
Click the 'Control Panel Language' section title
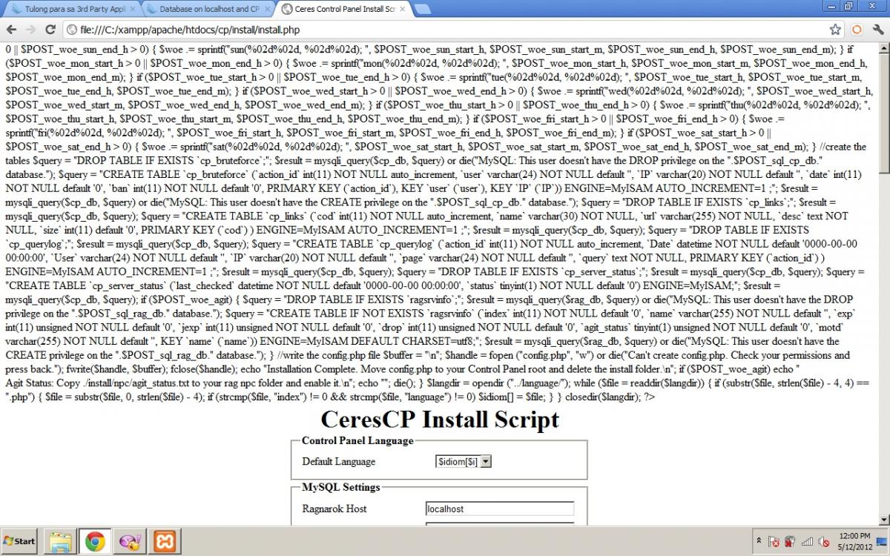(357, 440)
